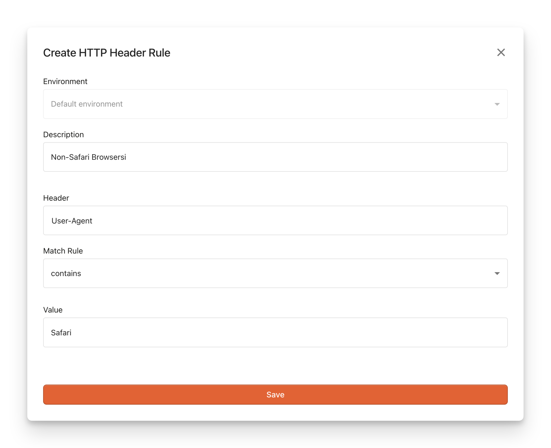This screenshot has width=551, height=448.
Task: Click the Environment label
Action: click(65, 81)
